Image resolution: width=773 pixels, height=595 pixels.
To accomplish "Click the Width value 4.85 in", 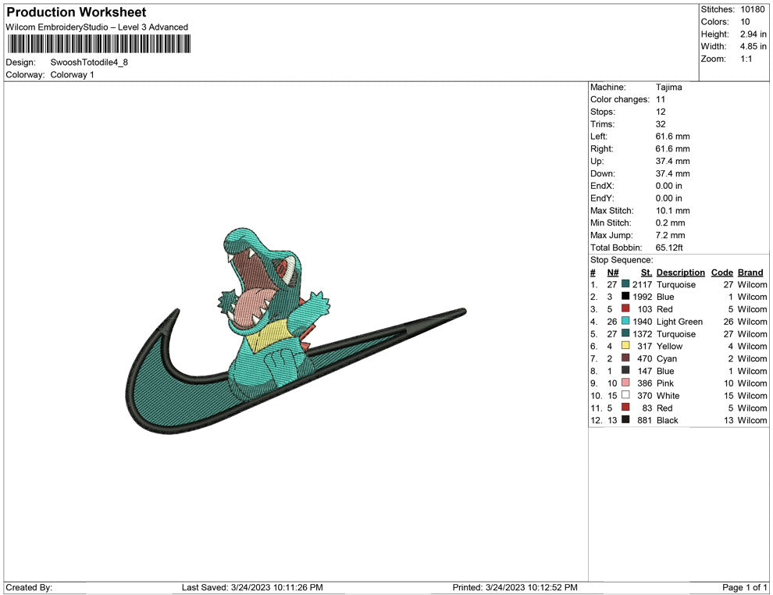I will [x=753, y=46].
